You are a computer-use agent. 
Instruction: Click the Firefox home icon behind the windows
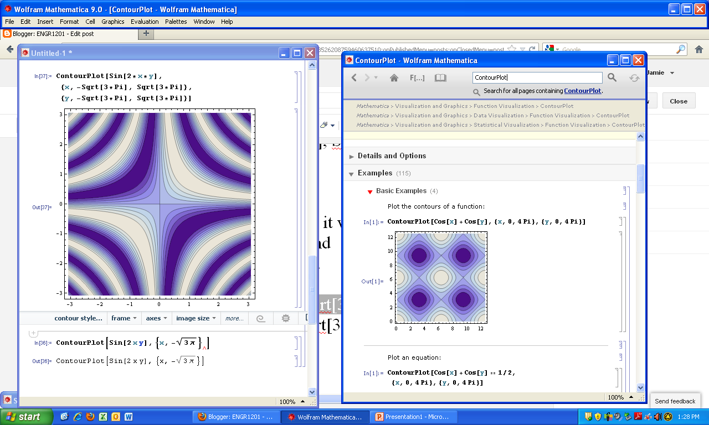[699, 49]
